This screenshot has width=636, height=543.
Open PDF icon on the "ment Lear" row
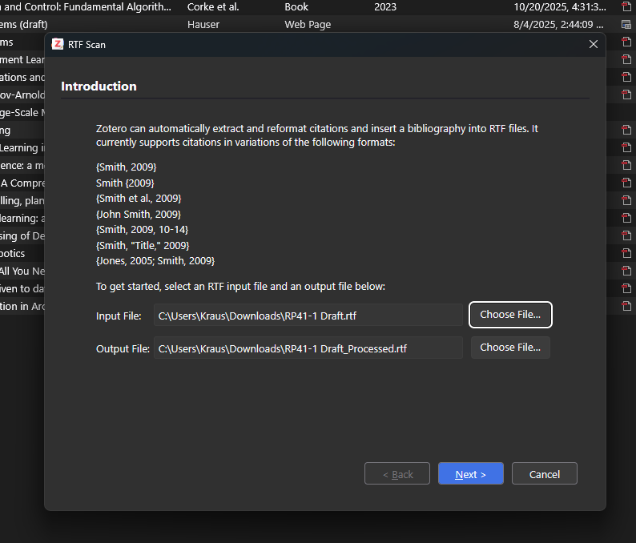[626, 59]
